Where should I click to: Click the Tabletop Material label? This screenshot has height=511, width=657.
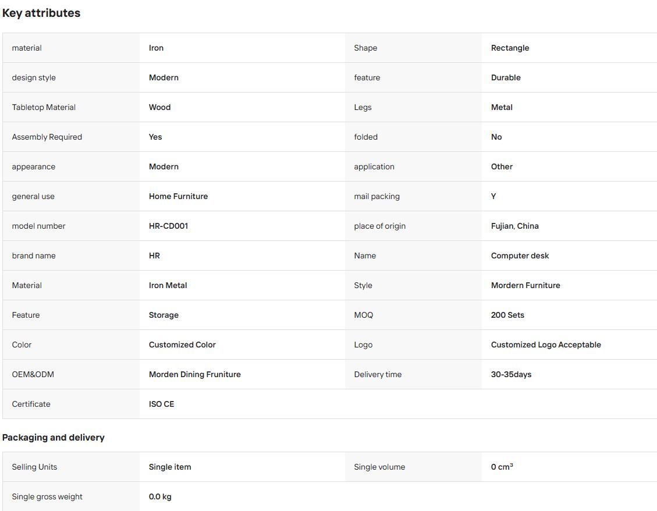44,107
